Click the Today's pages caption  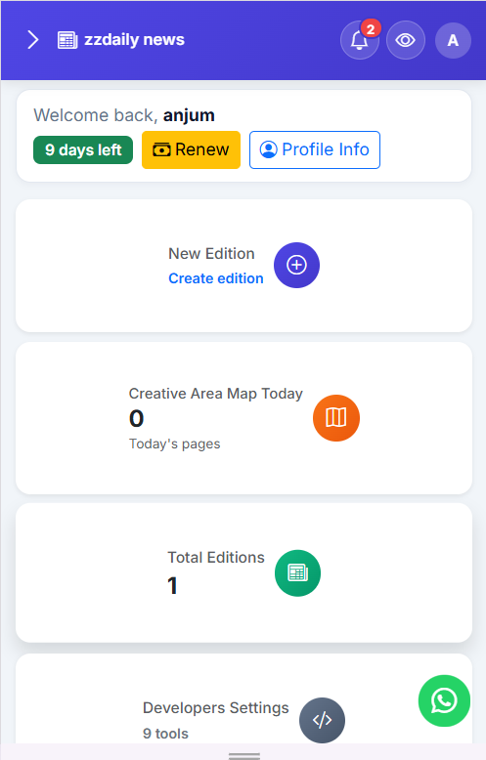pyautogui.click(x=175, y=443)
